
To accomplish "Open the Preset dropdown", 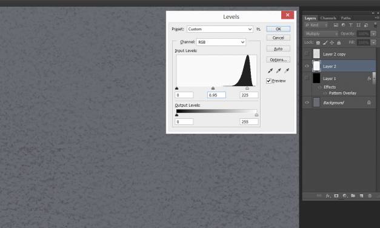I will [x=220, y=29].
